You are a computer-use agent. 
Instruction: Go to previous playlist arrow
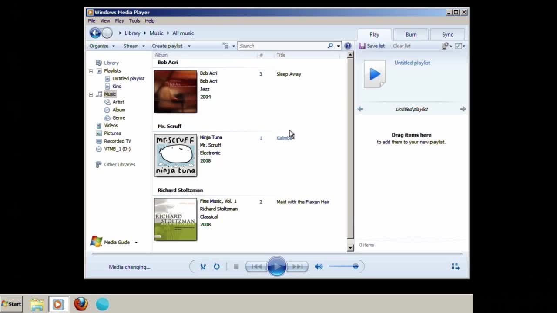(x=360, y=109)
